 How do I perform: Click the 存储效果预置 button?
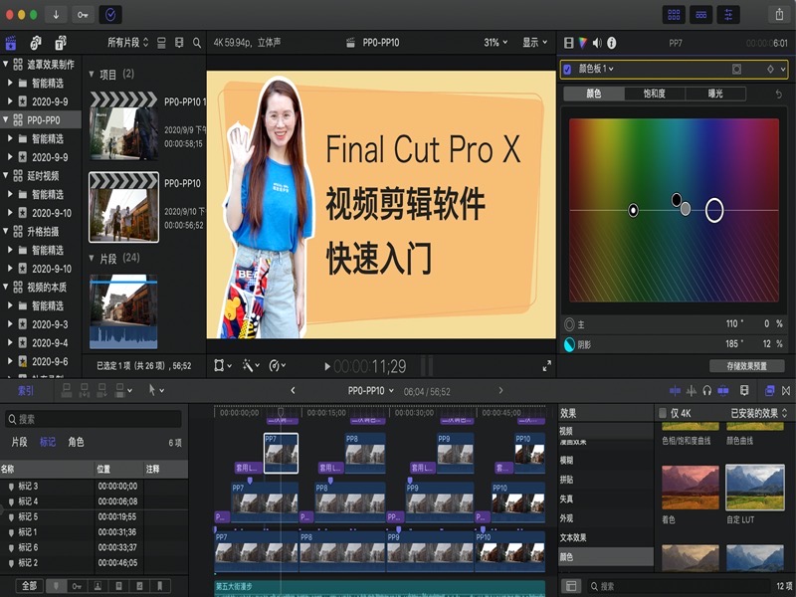[x=747, y=366]
